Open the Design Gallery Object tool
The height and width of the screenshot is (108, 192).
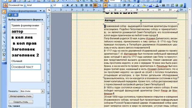[4, 60]
